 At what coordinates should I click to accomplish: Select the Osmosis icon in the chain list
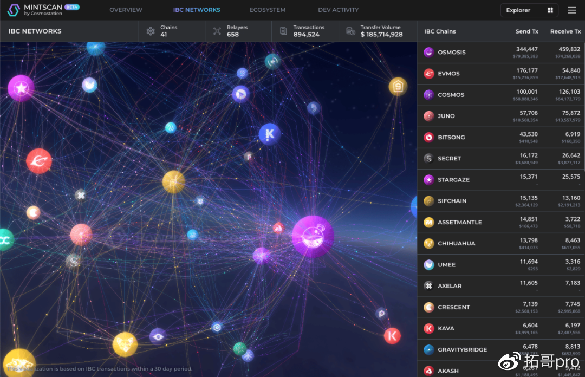428,53
